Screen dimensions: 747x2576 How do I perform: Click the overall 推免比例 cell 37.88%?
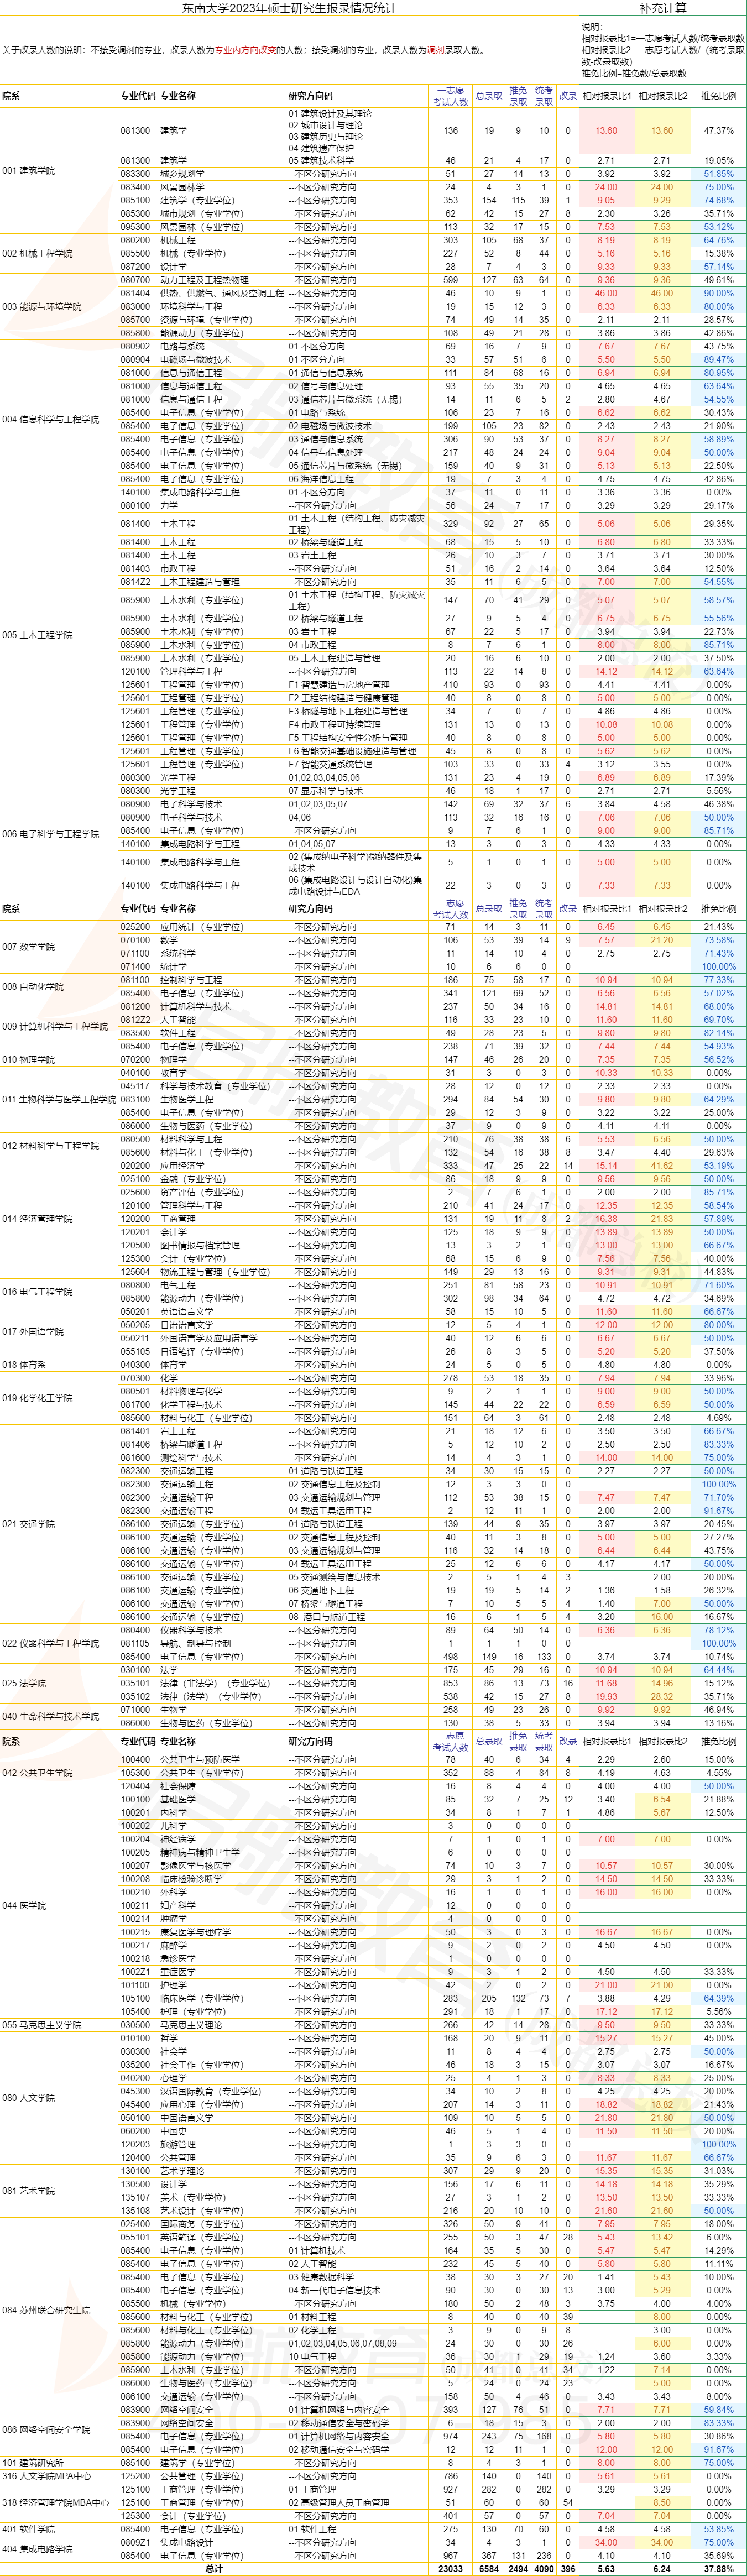point(718,2568)
